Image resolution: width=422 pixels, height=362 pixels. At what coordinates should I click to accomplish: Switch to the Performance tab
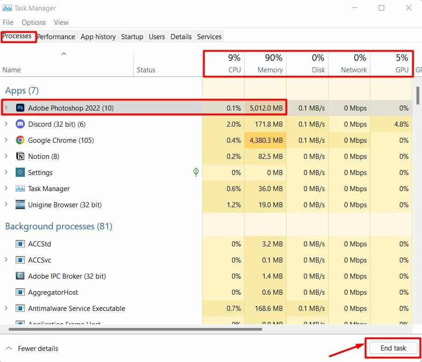click(x=56, y=36)
